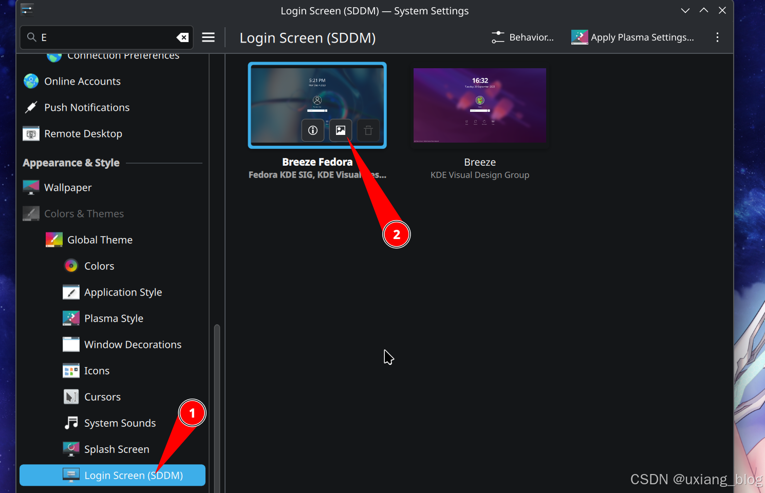This screenshot has height=493, width=765.
Task: Click Apply Plasma Settings button
Action: [632, 37]
